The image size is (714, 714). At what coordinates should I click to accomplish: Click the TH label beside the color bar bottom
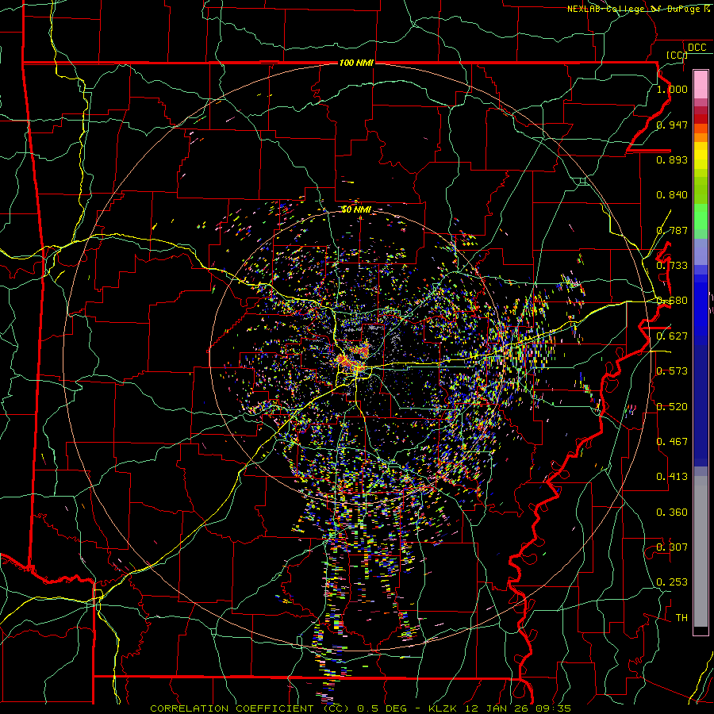coord(681,618)
